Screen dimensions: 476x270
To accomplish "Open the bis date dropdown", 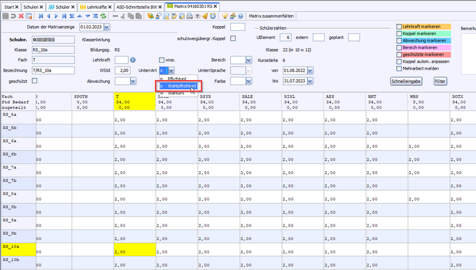I will tap(310, 81).
